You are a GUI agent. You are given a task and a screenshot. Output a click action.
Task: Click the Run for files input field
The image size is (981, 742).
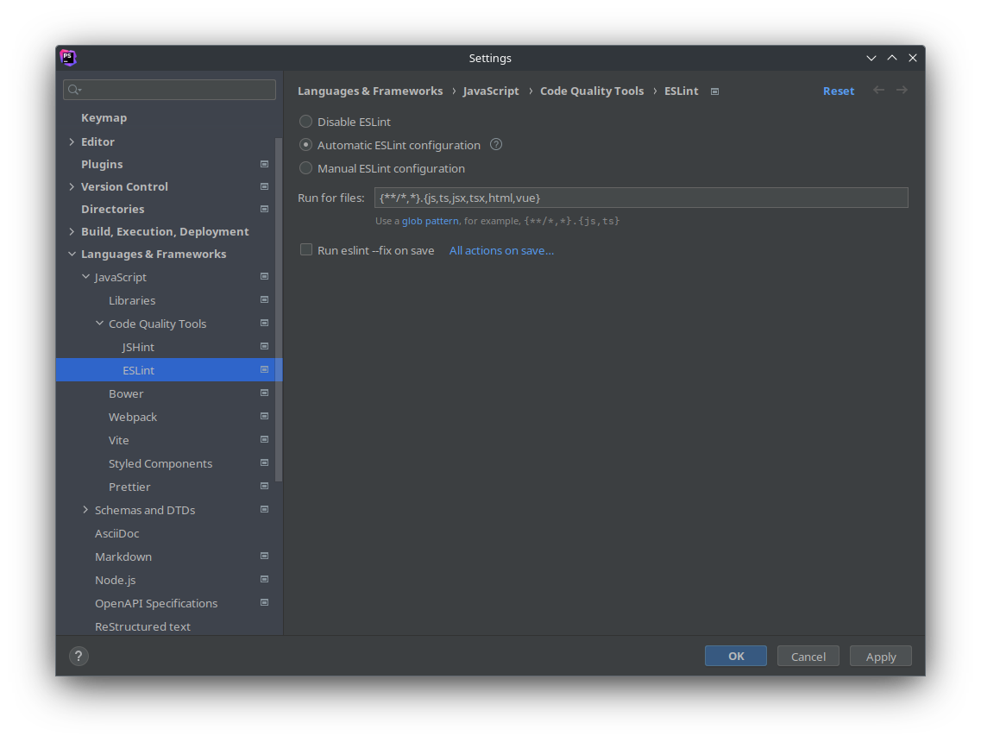click(641, 198)
